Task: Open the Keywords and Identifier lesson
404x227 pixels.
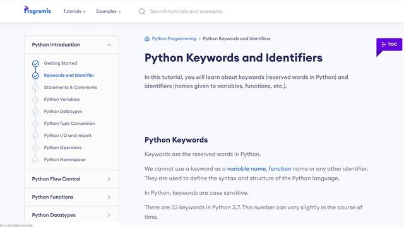Action: tap(69, 75)
